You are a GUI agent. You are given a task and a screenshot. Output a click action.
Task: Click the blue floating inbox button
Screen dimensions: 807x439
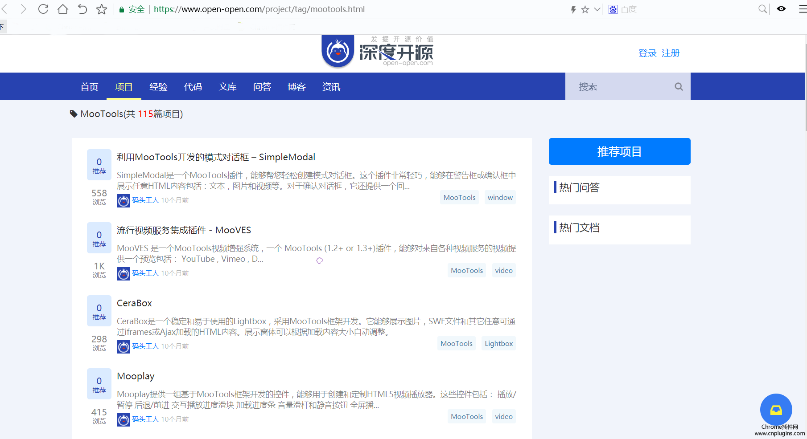[776, 410]
